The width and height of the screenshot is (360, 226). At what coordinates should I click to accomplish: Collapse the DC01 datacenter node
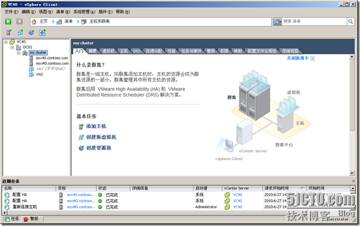pyautogui.click(x=12, y=48)
